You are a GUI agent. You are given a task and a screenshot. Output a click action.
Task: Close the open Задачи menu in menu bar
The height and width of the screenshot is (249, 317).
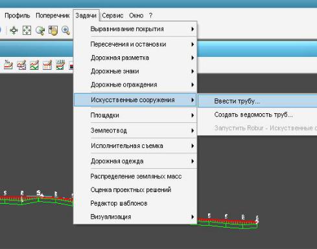pos(86,16)
